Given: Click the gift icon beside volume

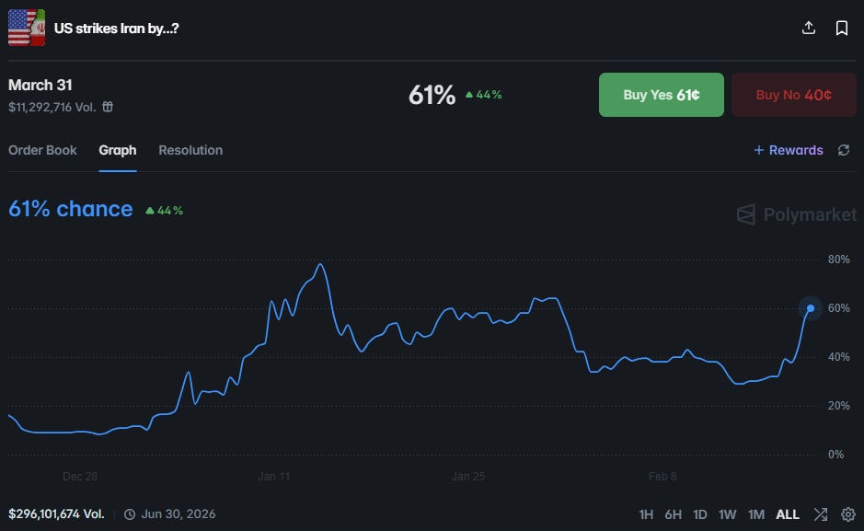Looking at the screenshot, I should tap(108, 107).
